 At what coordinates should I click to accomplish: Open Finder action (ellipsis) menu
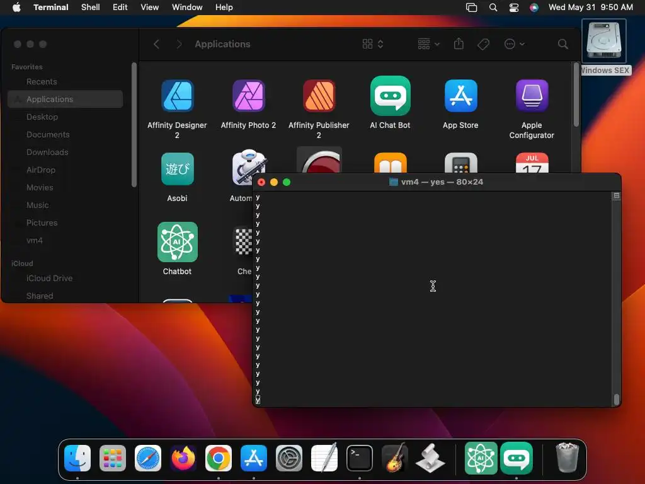click(514, 44)
